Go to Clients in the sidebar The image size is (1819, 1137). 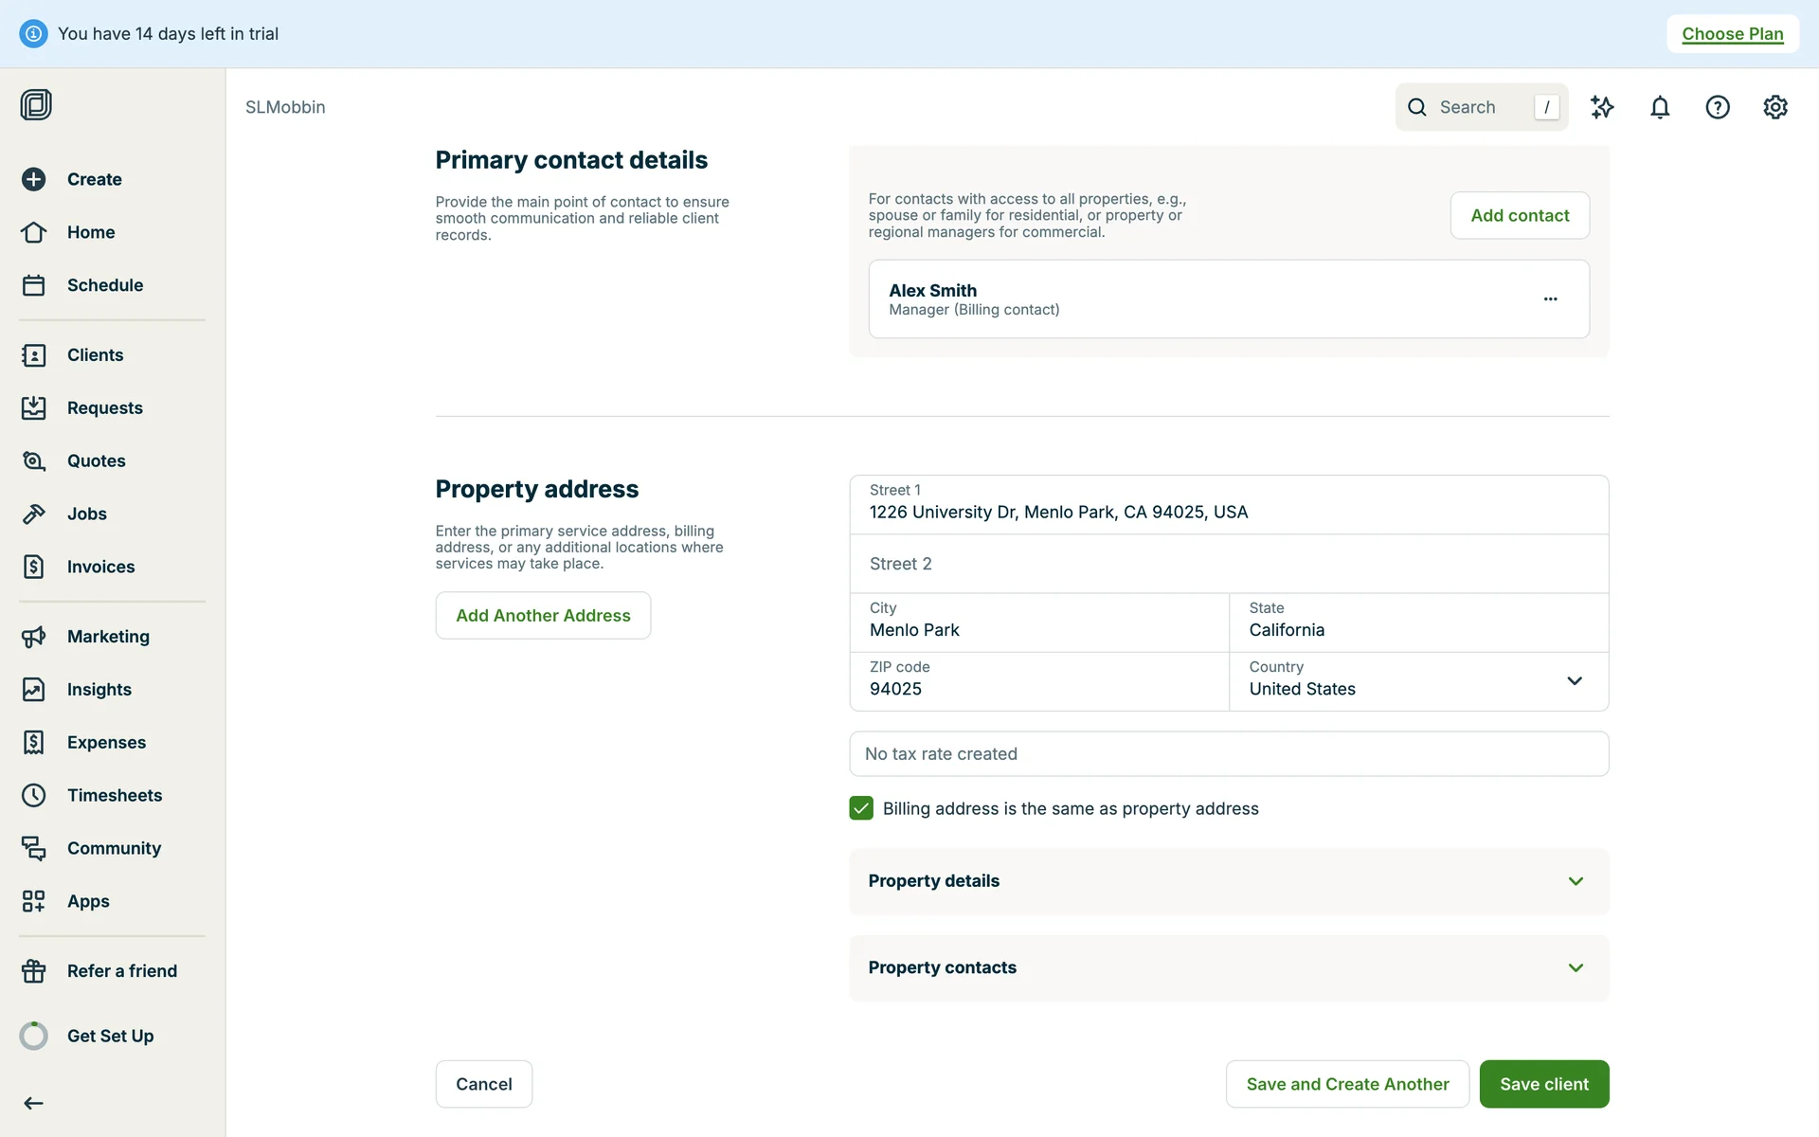point(95,354)
